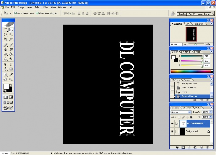The image size is (216, 155).
Task: Select the Paint Bucket tool
Action: 11,54
